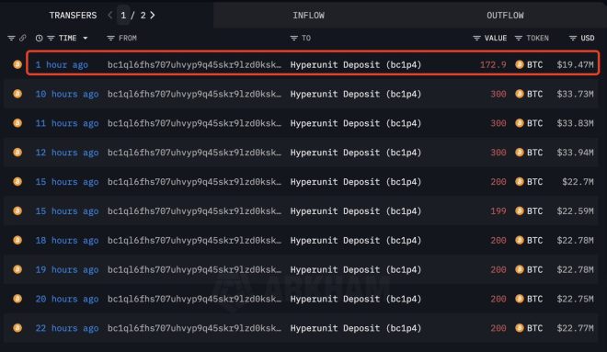Switch to the INFLOW tab
Image resolution: width=607 pixels, height=352 pixels.
click(x=308, y=16)
